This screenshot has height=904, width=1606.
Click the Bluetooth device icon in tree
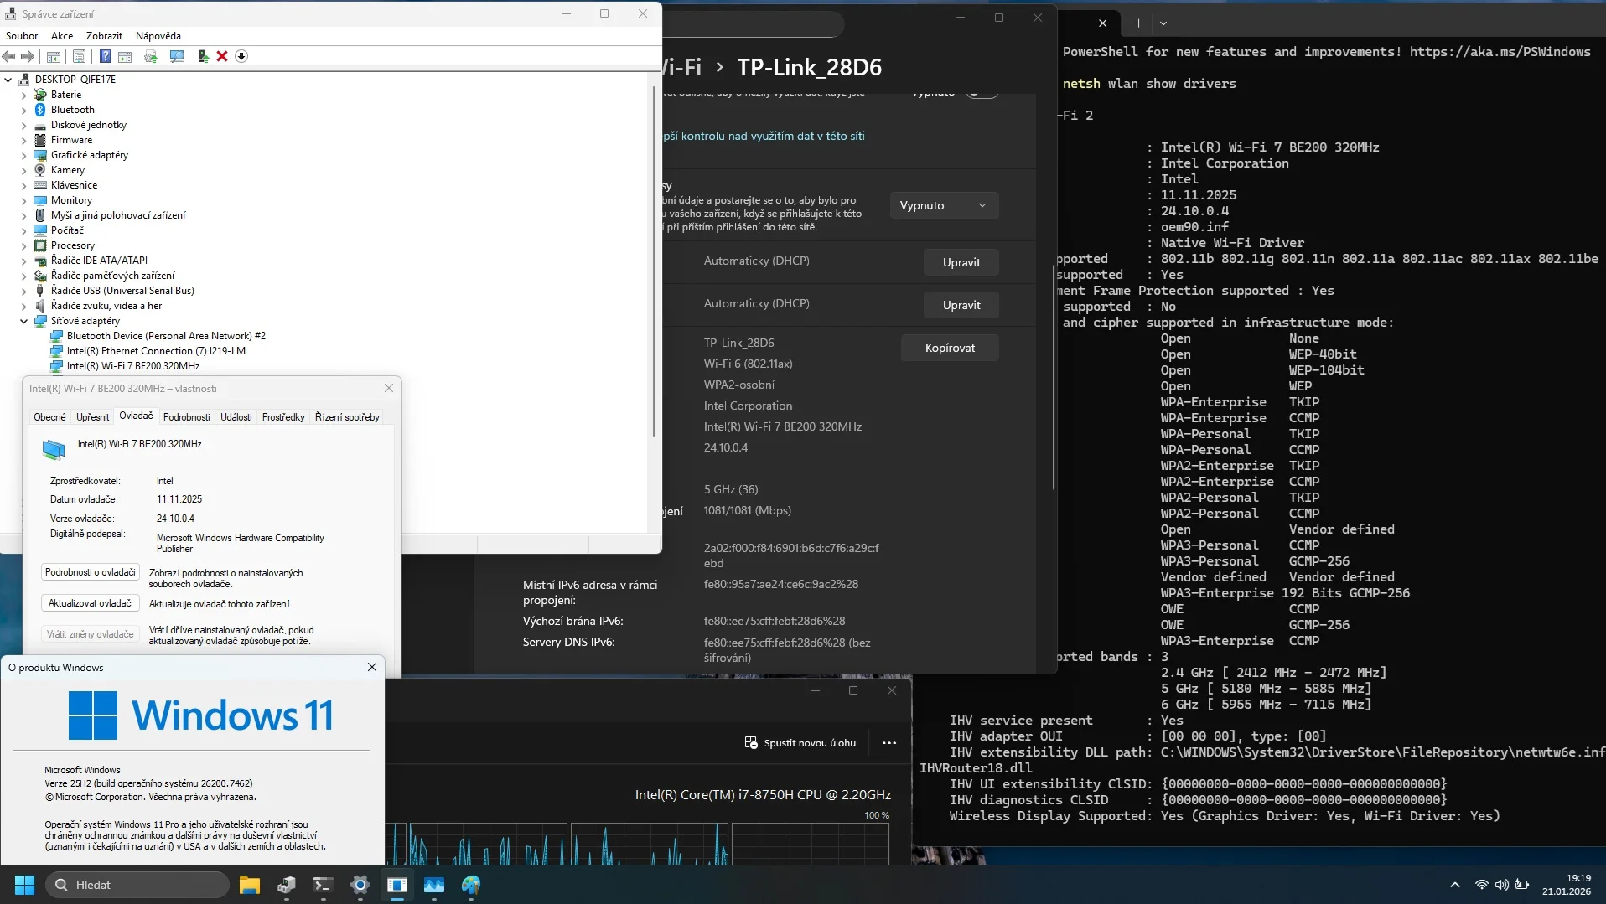coord(39,110)
